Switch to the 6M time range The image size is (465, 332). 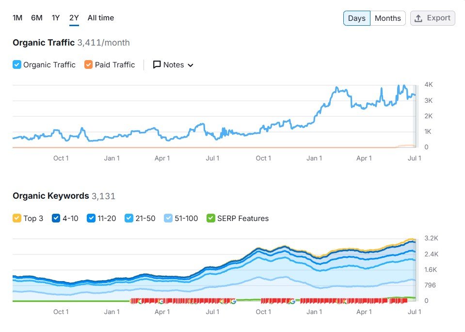(x=36, y=18)
